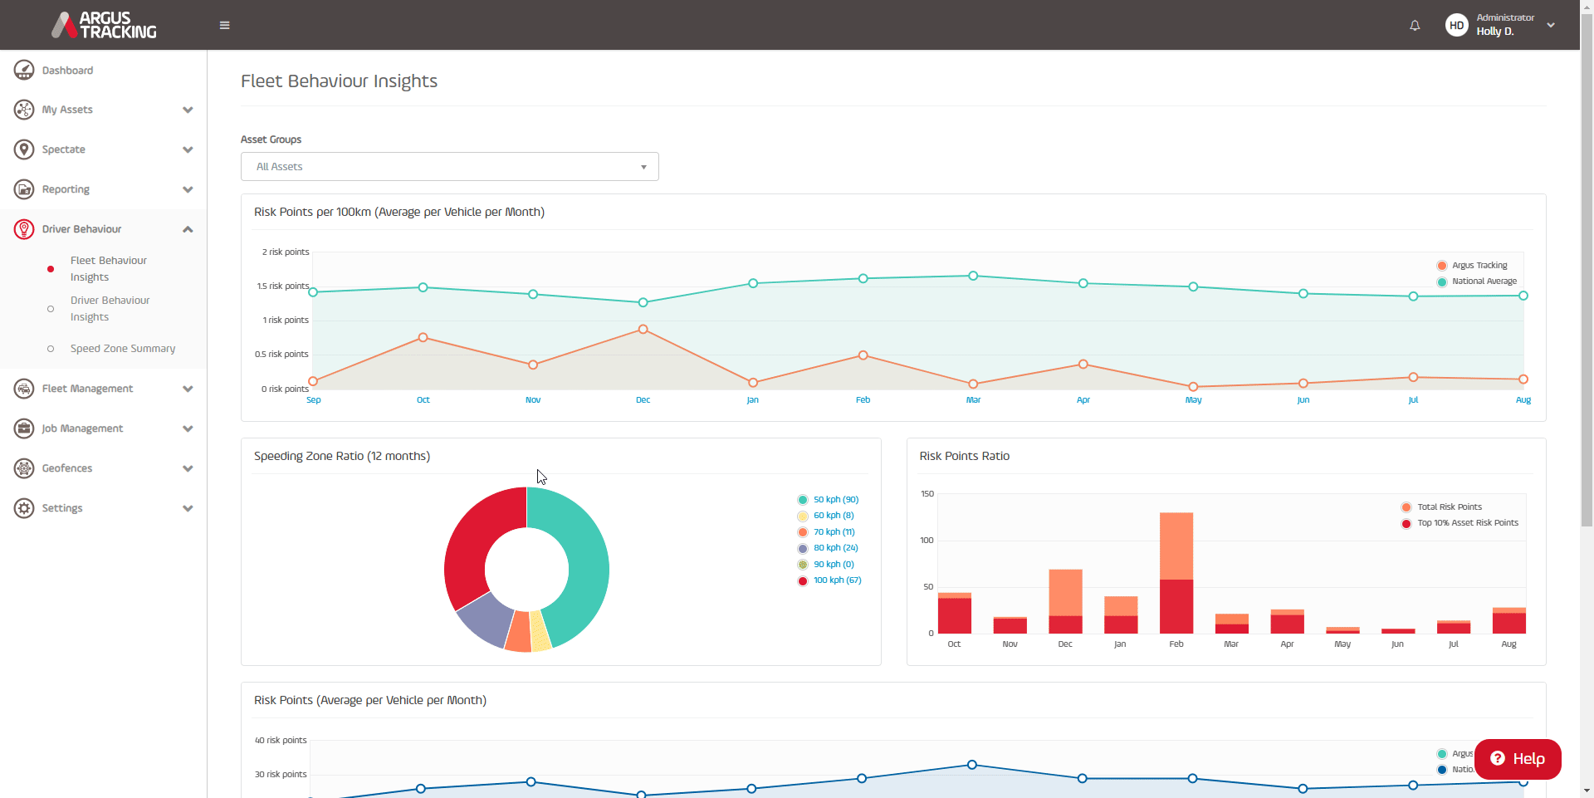Click the Fleet Behaviour Insights page heading
1594x798 pixels.
pos(339,81)
